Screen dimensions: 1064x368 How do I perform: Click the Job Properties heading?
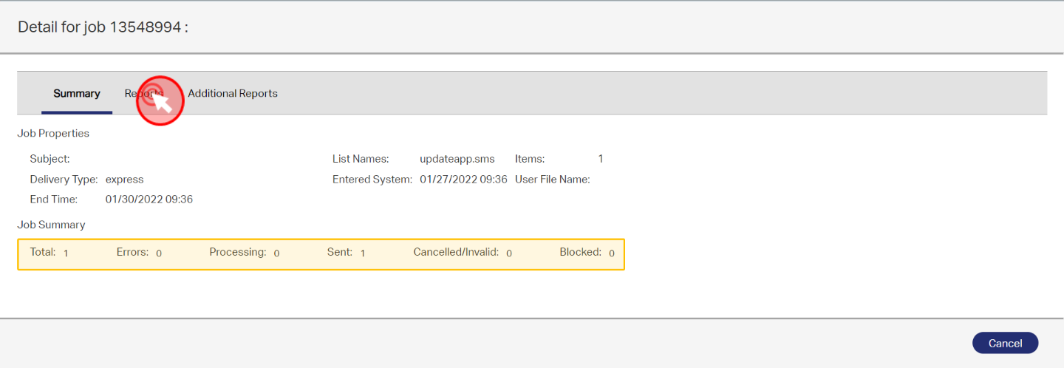pos(53,134)
